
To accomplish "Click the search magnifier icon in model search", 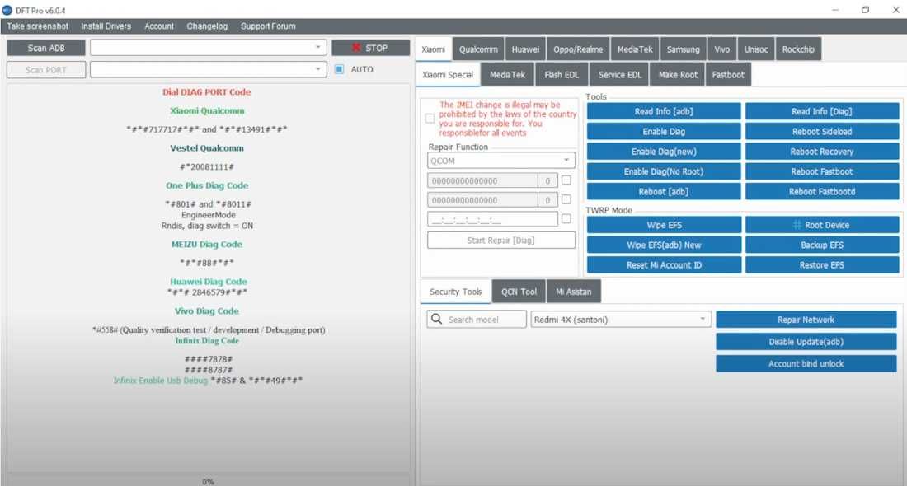I will [x=437, y=319].
